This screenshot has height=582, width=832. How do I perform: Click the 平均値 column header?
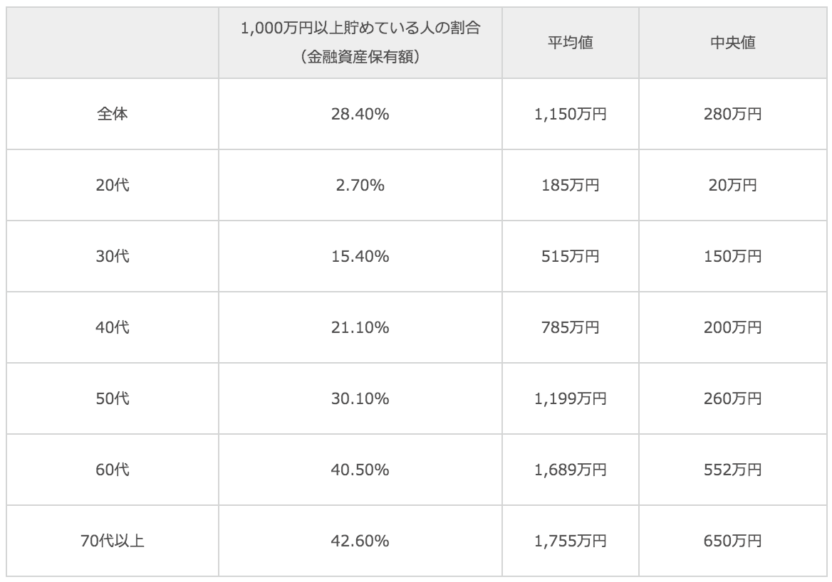570,43
